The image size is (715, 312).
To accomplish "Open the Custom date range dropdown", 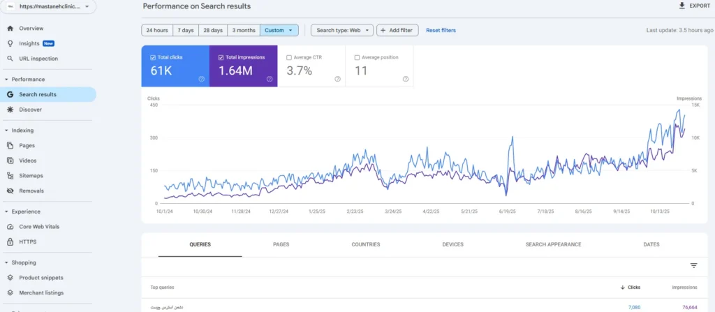I will (279, 30).
